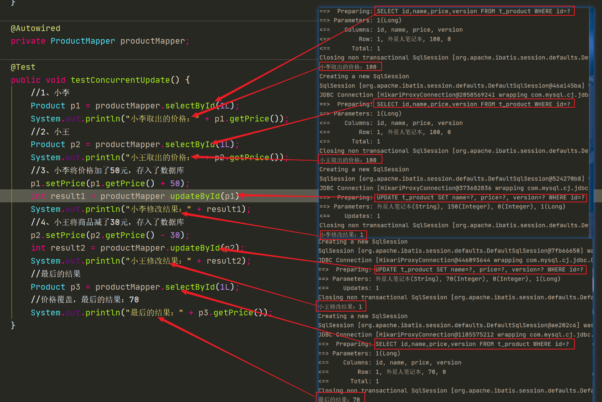
Task: Select the int result1 updateById(p1) line
Action: (x=137, y=196)
